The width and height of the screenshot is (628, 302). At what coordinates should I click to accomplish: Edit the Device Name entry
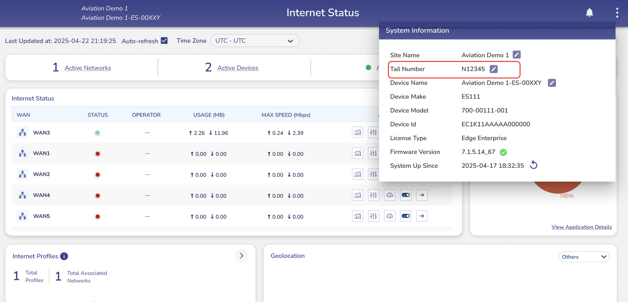[x=551, y=83]
